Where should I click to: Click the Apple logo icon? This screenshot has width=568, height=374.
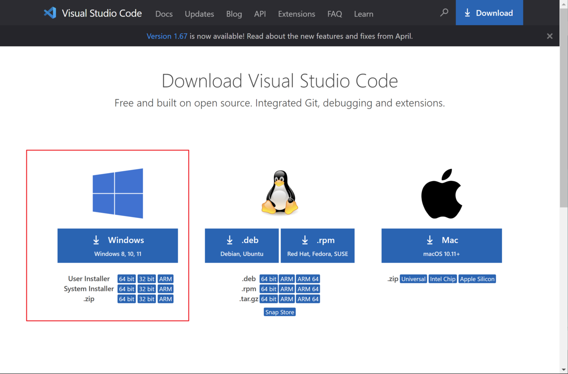(x=442, y=194)
